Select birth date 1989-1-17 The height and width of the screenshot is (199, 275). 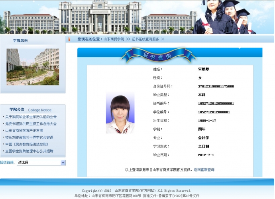[207, 121]
